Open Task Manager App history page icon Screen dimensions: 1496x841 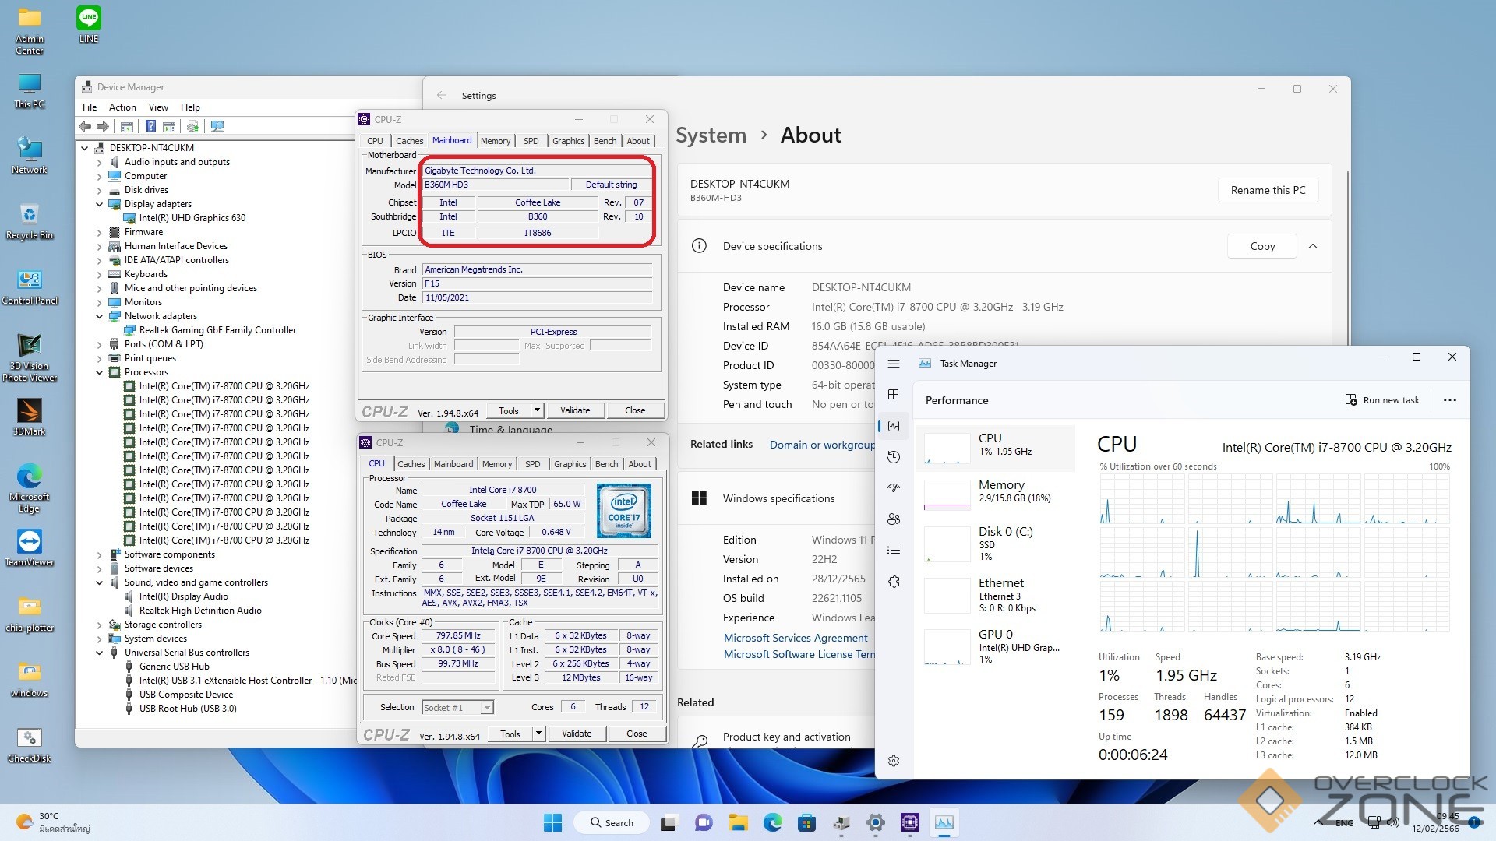[x=894, y=457]
